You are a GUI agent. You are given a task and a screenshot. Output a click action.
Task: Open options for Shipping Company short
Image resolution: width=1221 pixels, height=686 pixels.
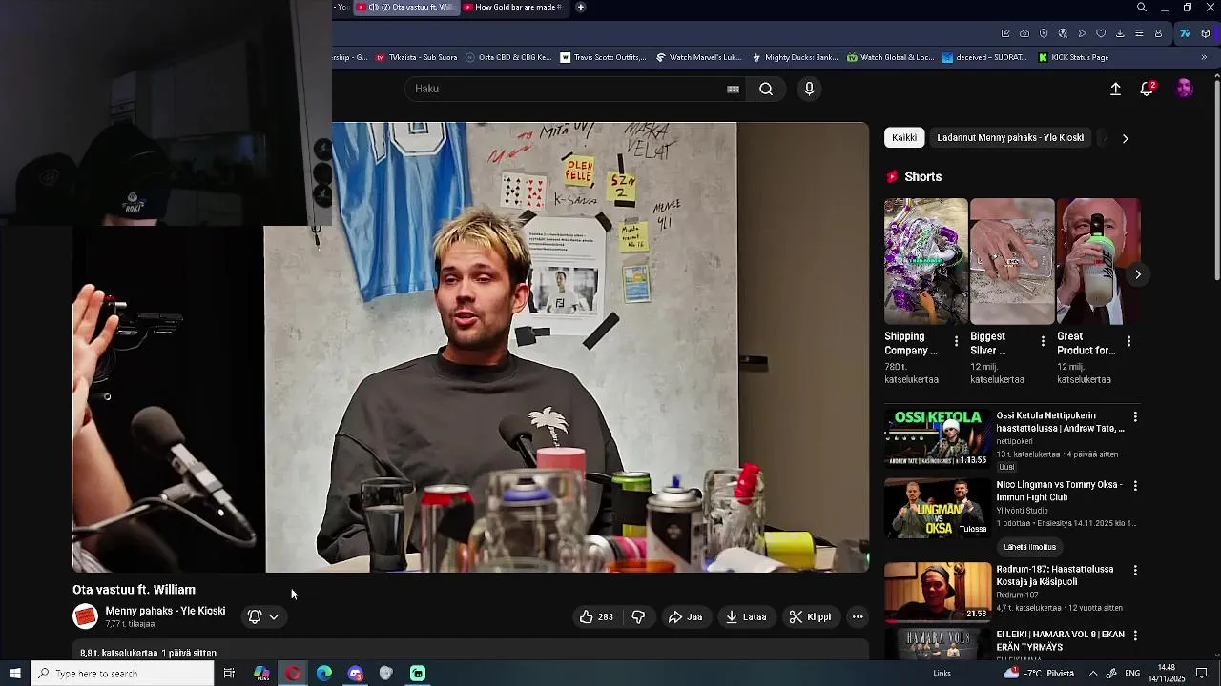956,341
